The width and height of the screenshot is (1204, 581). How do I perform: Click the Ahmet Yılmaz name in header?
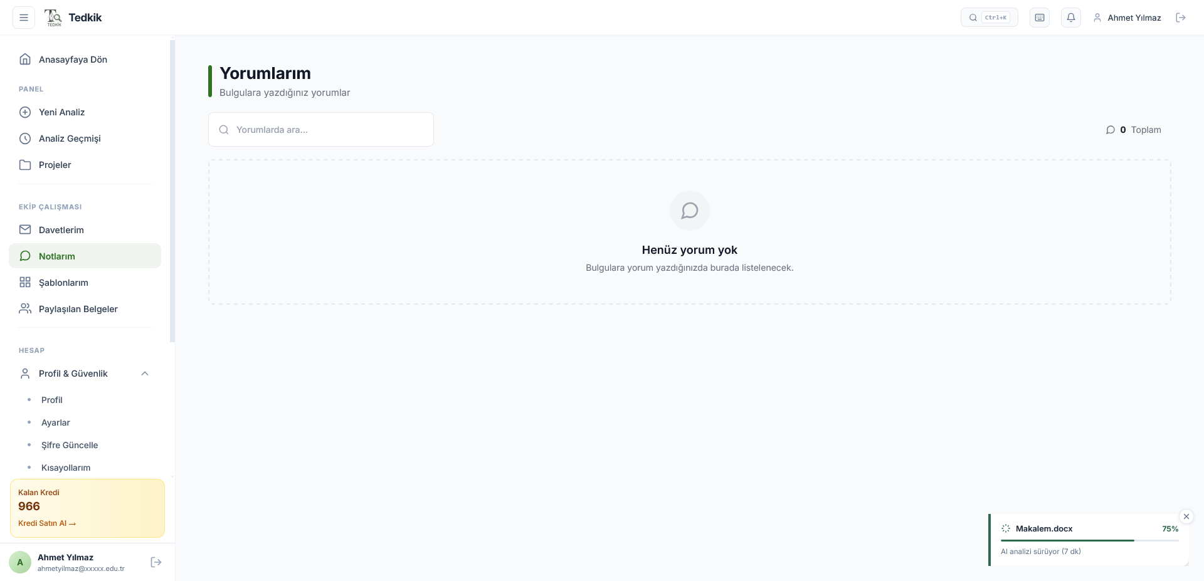1134,18
